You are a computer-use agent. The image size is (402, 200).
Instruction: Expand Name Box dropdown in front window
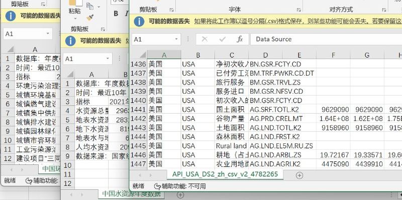176,39
